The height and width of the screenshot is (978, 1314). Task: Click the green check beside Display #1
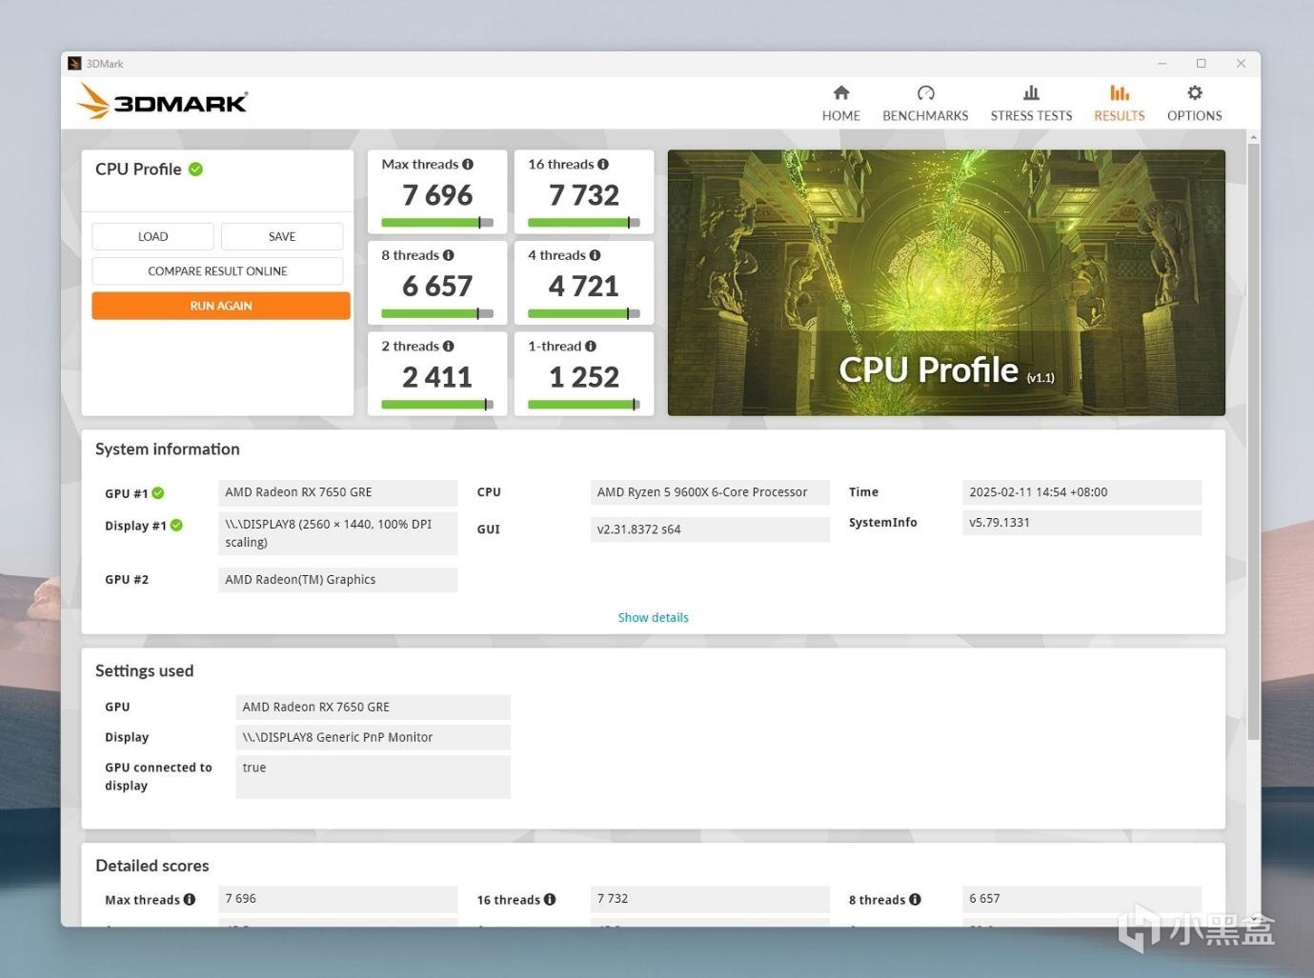click(176, 525)
